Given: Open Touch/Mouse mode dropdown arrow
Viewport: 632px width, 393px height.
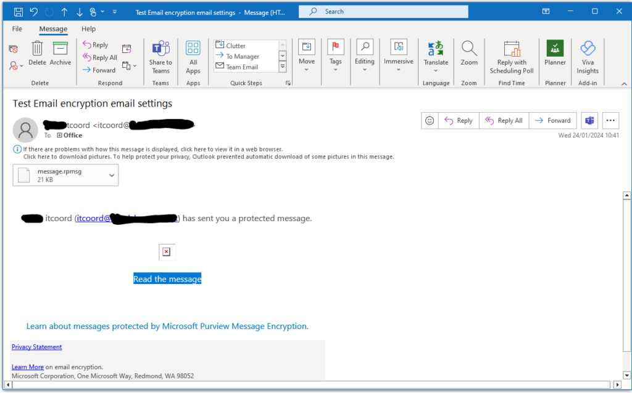Looking at the screenshot, I should click(x=102, y=12).
